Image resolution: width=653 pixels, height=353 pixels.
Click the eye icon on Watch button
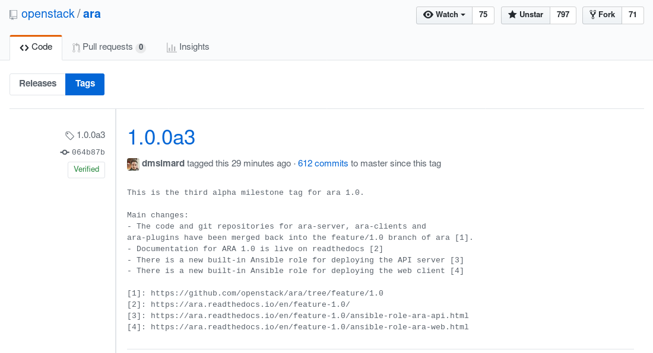(428, 15)
